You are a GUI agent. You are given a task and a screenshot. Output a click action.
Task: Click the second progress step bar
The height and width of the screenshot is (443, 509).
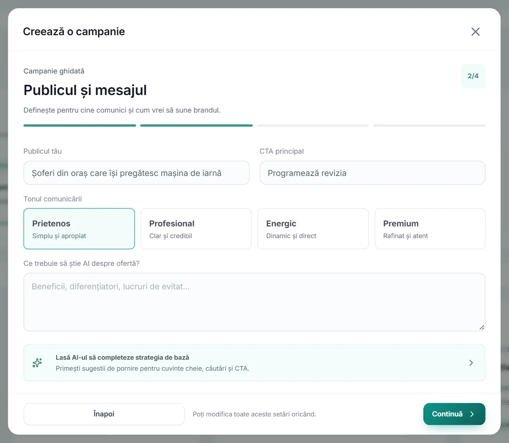[x=196, y=126]
